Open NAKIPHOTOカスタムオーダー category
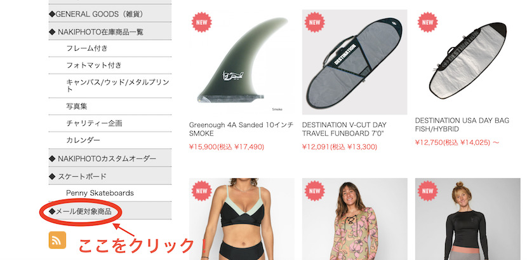The image size is (527, 260). click(x=110, y=158)
